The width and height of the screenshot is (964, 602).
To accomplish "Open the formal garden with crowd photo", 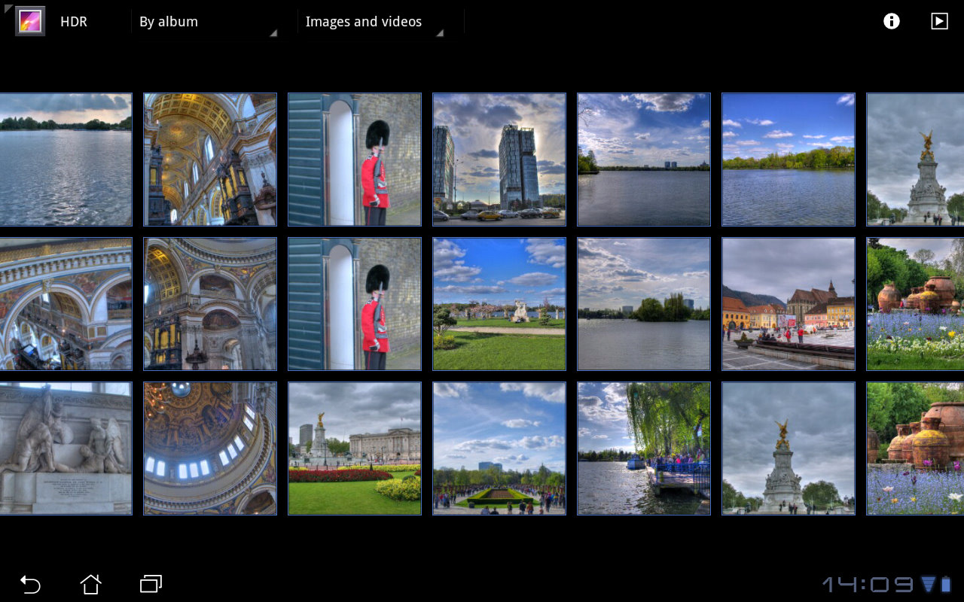I will (499, 448).
